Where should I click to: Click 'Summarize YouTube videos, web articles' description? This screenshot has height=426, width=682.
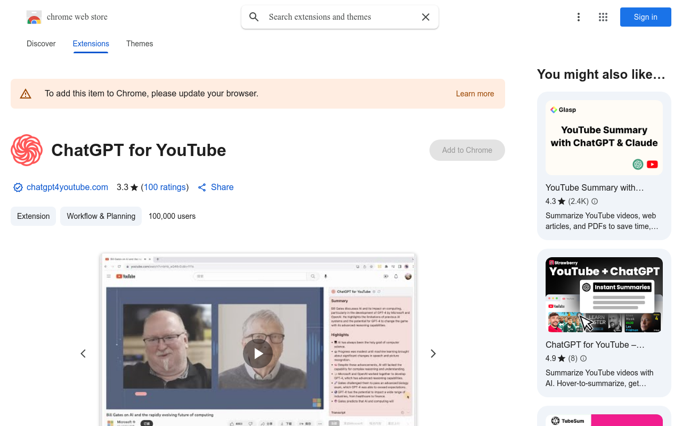pyautogui.click(x=602, y=221)
